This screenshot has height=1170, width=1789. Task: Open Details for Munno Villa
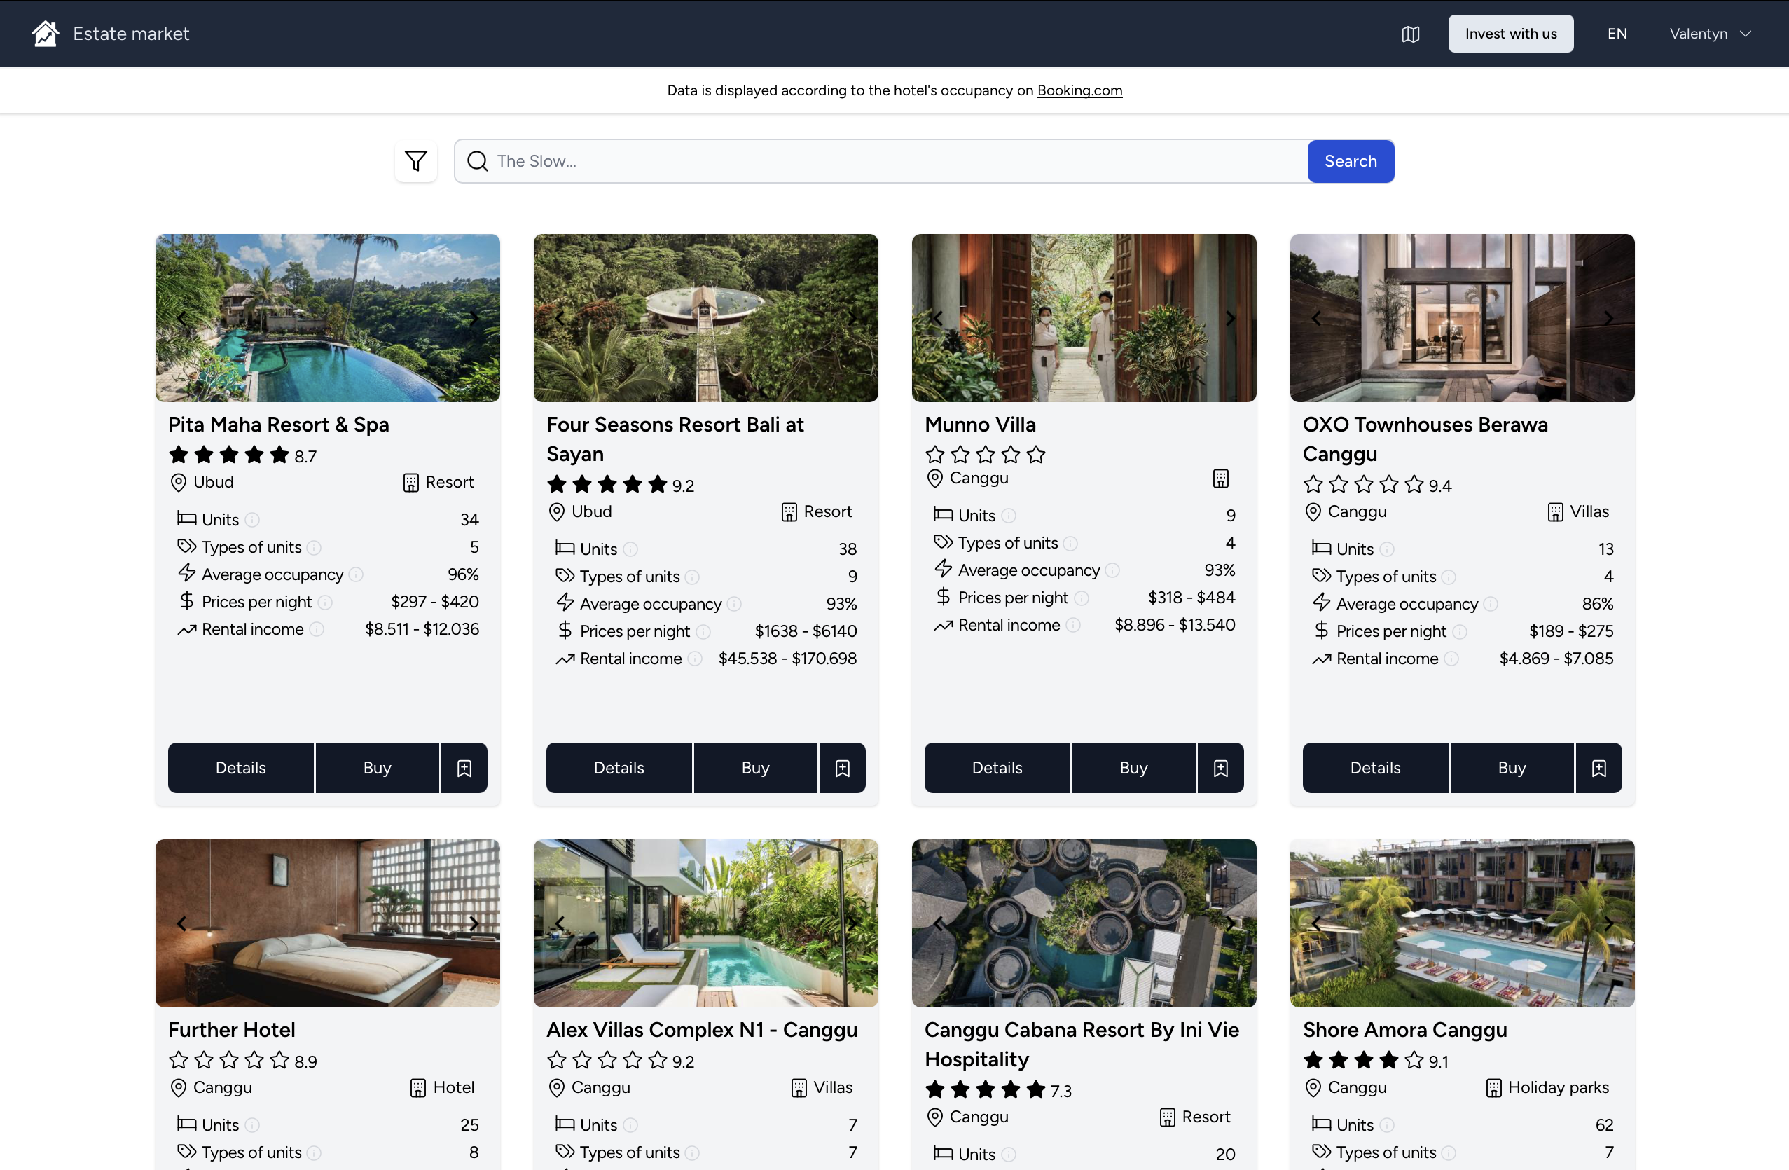point(997,768)
